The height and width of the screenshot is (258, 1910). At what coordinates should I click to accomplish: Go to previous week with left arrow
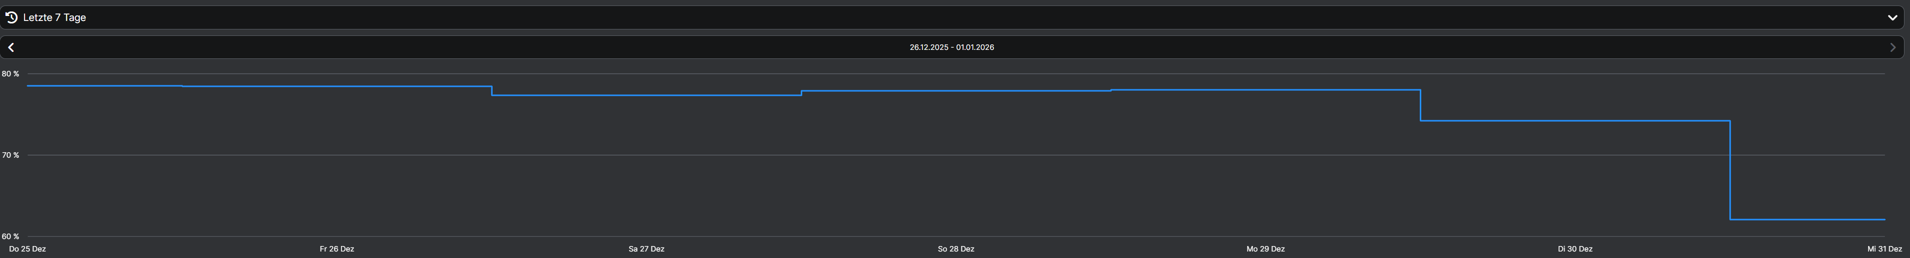click(11, 47)
